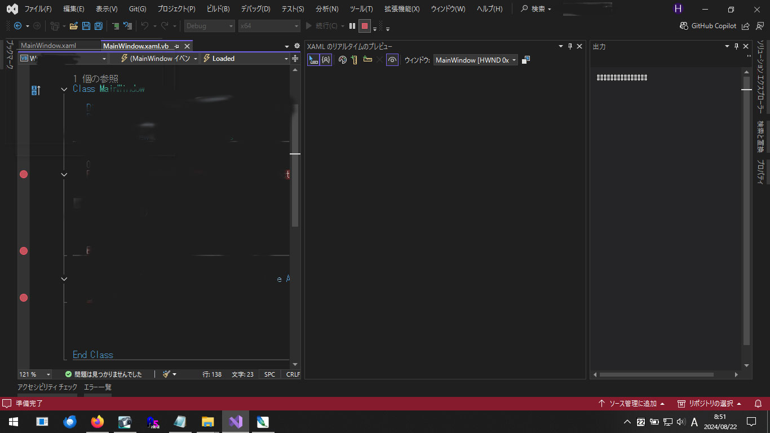Click the window icon next to HWND dropdown
The width and height of the screenshot is (770, 433).
click(x=526, y=60)
